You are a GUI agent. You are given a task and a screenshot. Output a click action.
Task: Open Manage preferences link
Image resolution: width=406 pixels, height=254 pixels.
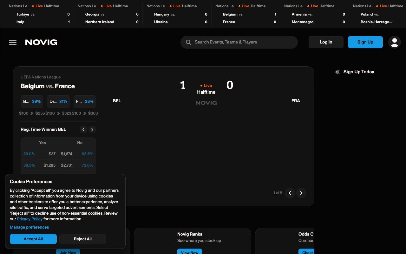[29, 227]
